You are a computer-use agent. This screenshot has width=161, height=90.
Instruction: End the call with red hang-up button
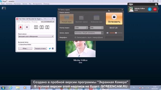click(155, 9)
